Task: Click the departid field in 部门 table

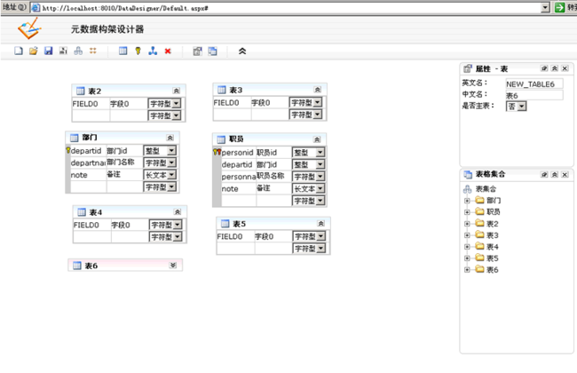Action: pyautogui.click(x=86, y=151)
